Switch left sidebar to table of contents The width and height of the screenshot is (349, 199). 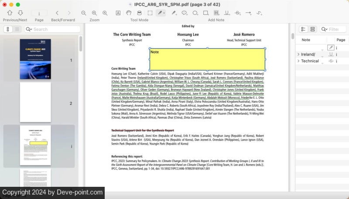[17, 29]
